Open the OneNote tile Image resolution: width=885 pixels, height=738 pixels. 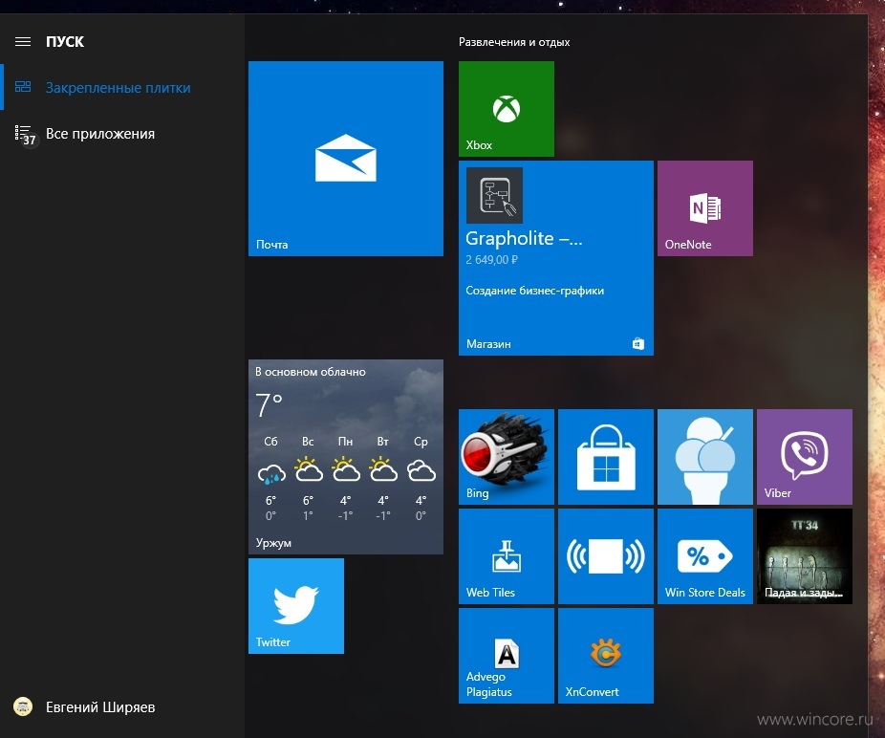click(x=705, y=208)
